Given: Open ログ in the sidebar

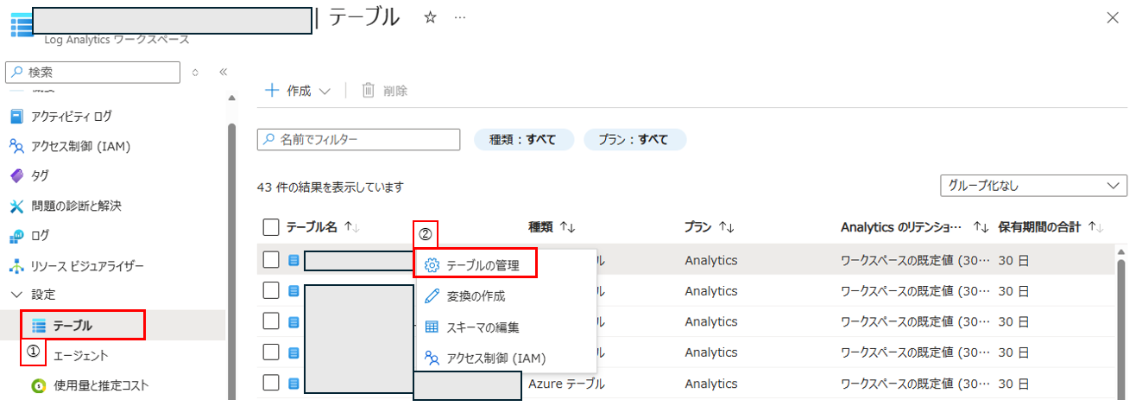Looking at the screenshot, I should pyautogui.click(x=41, y=235).
